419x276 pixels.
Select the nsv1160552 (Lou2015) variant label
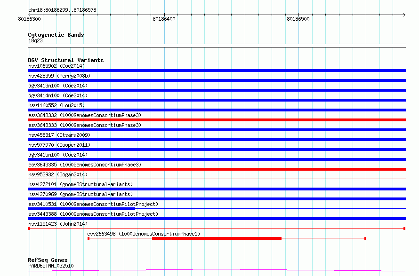coord(56,105)
